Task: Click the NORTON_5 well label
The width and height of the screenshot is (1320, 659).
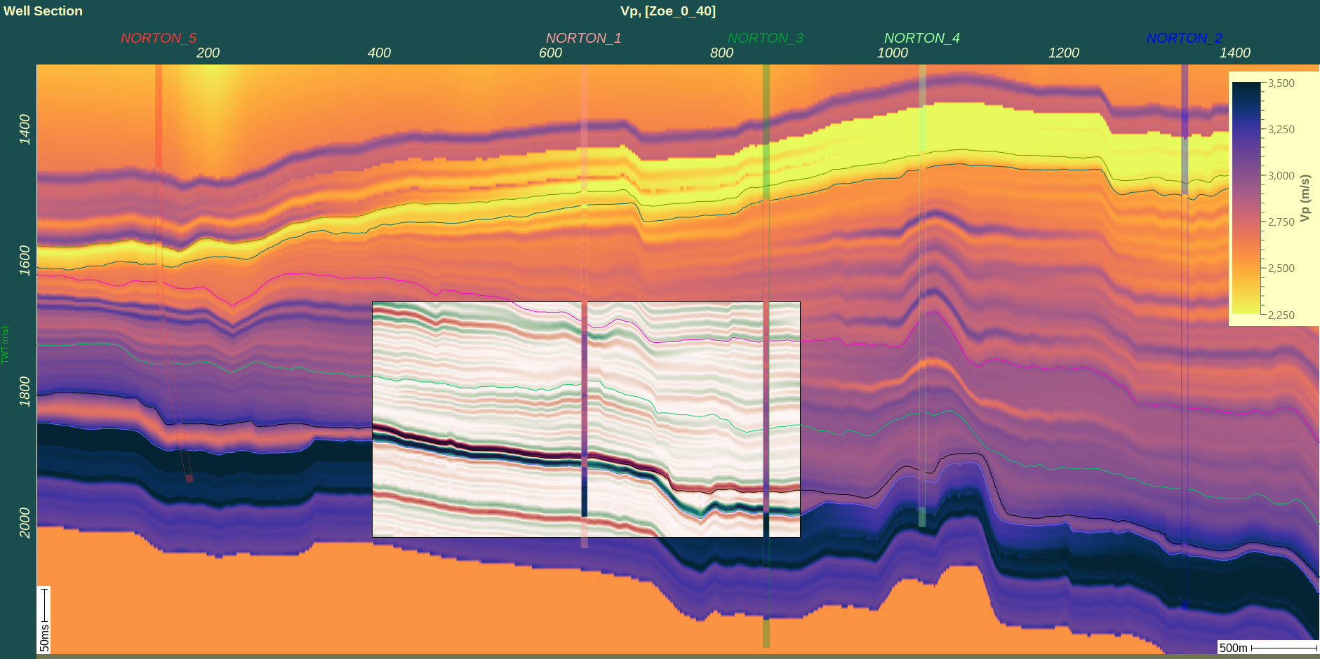Action: (x=158, y=38)
